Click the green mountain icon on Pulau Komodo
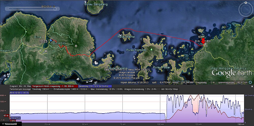 click(x=151, y=50)
